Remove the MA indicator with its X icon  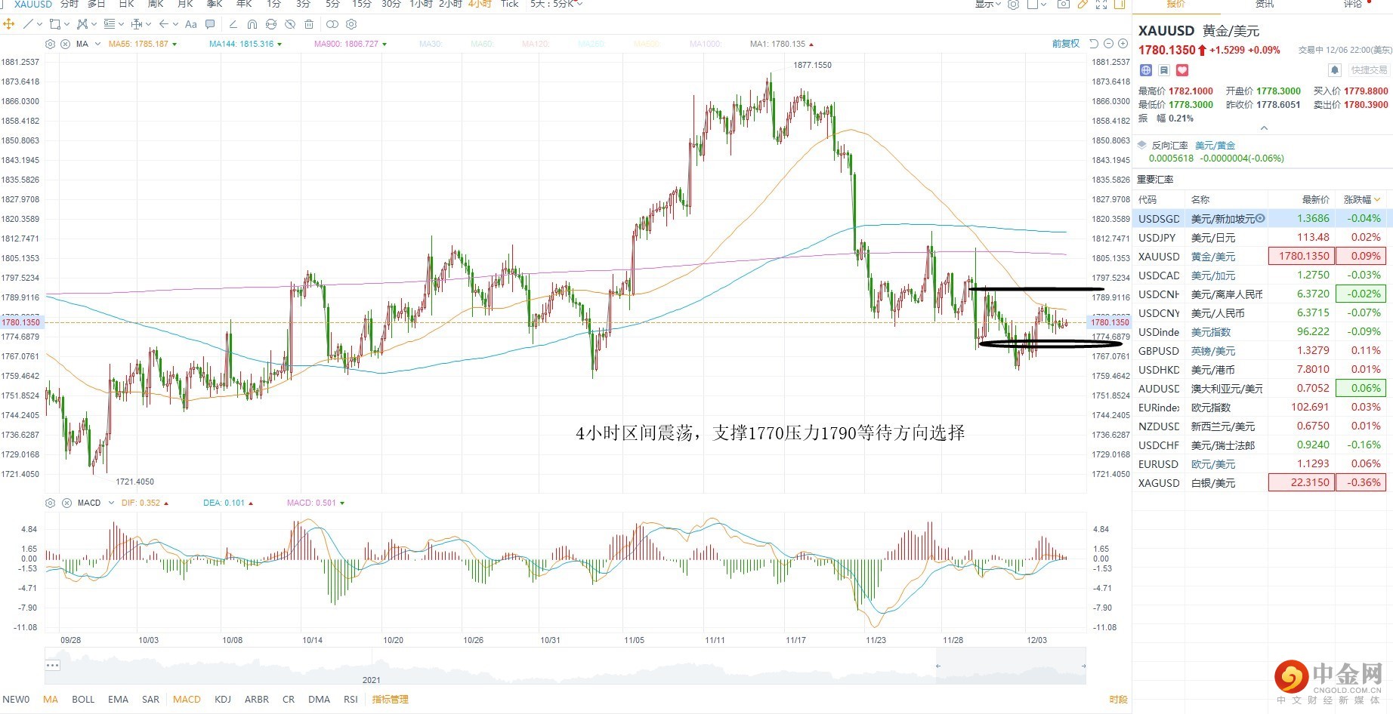(65, 44)
